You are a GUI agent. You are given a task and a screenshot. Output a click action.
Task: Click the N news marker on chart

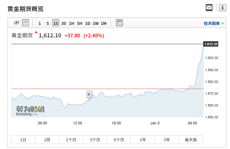click(x=89, y=94)
